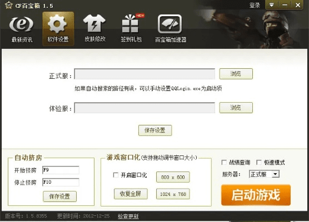The height and width of the screenshot is (222, 309).
Task: Expand the 服务器 dropdown showing 正式服
Action: 265,174
